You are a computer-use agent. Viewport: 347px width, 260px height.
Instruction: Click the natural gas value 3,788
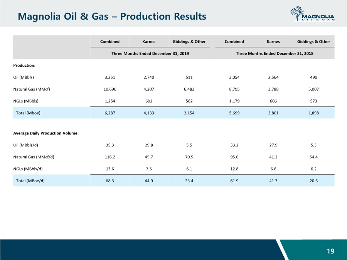pos(273,89)
